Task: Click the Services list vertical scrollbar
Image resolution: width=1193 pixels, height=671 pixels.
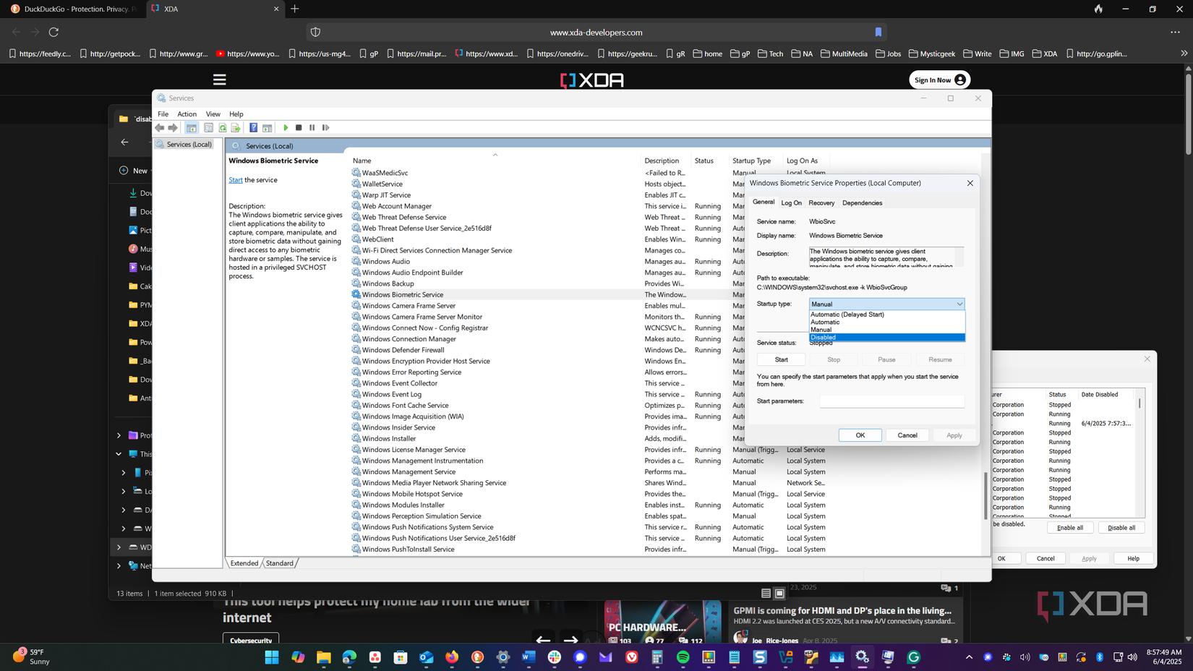Action: [x=985, y=495]
